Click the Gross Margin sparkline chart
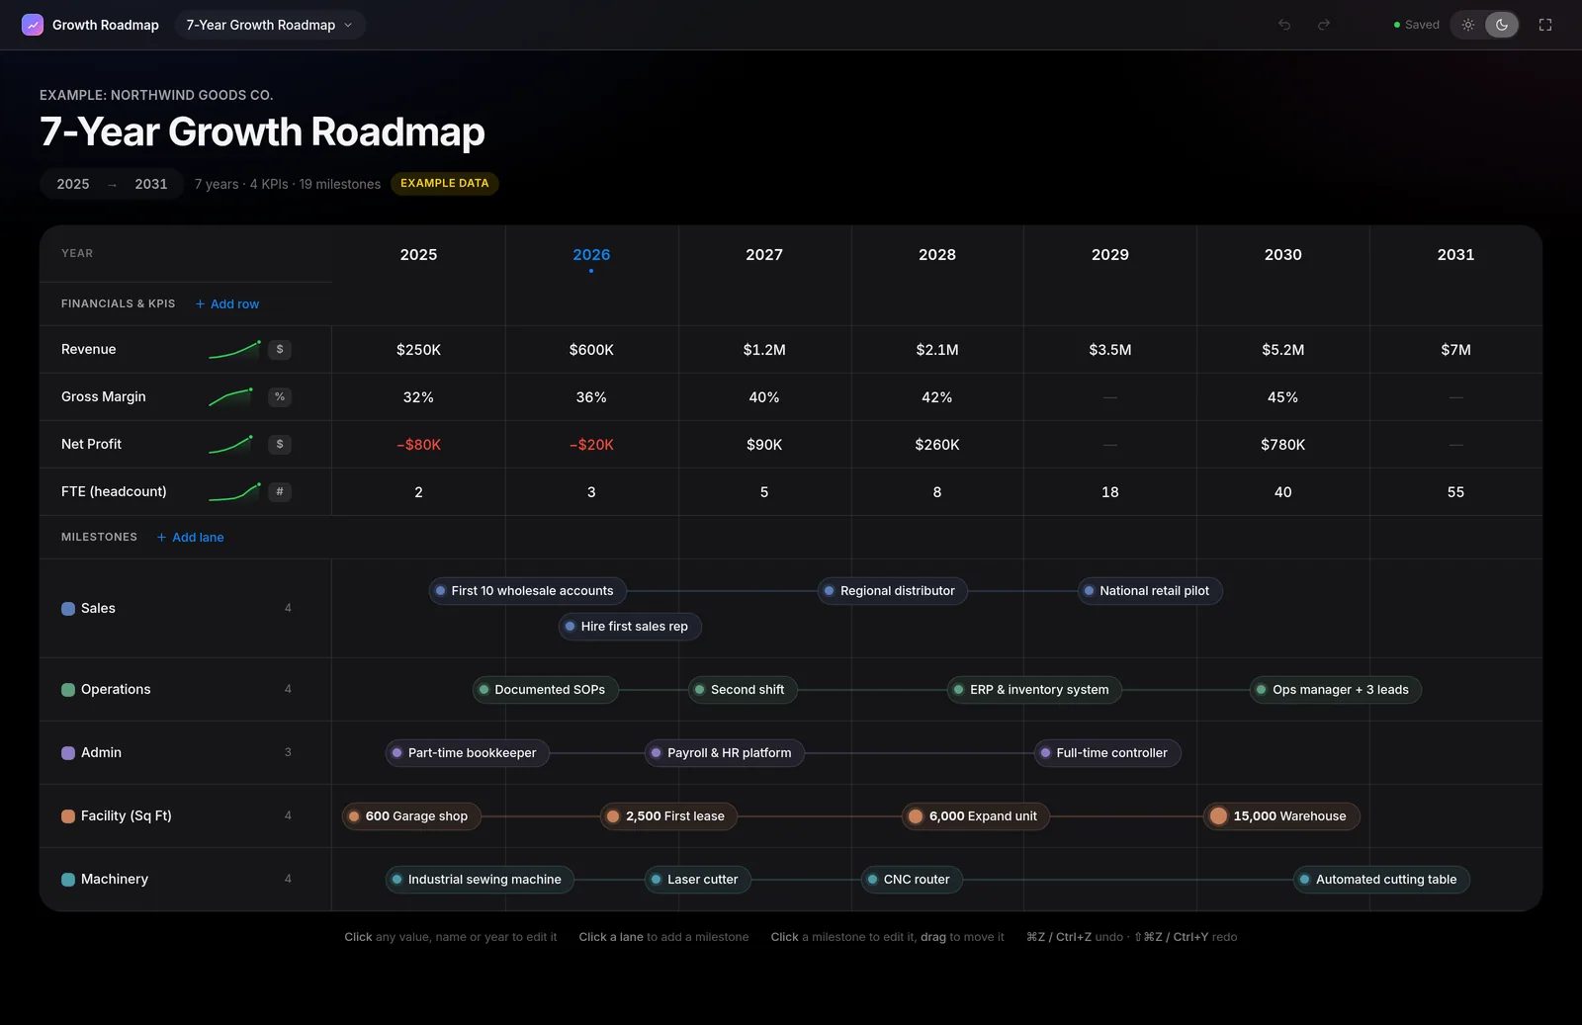The image size is (1582, 1025). point(230,396)
